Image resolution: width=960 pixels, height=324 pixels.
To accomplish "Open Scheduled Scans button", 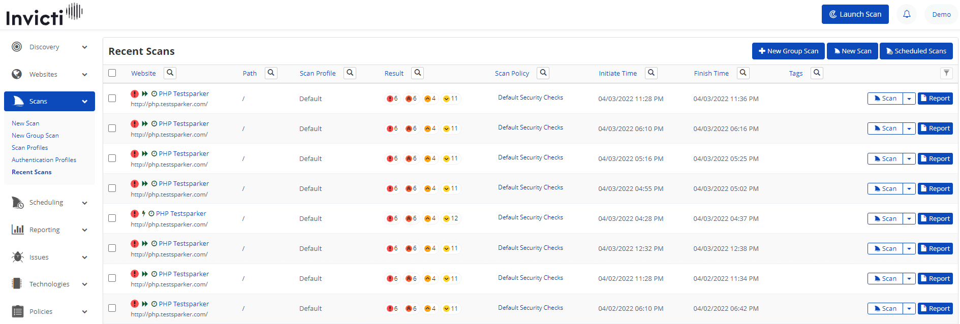I will 916,51.
